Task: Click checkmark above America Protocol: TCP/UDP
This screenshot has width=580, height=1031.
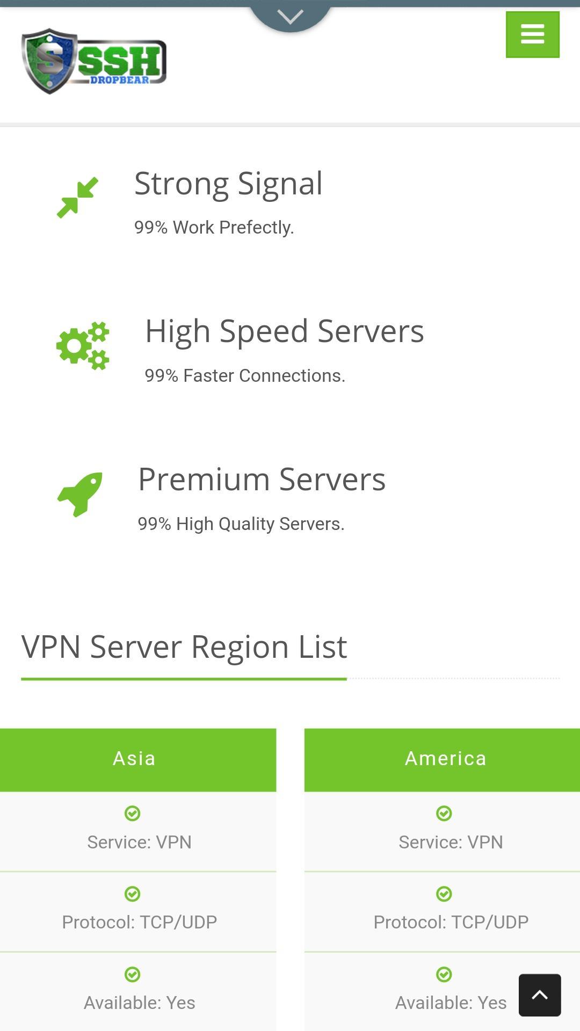Action: (x=444, y=894)
